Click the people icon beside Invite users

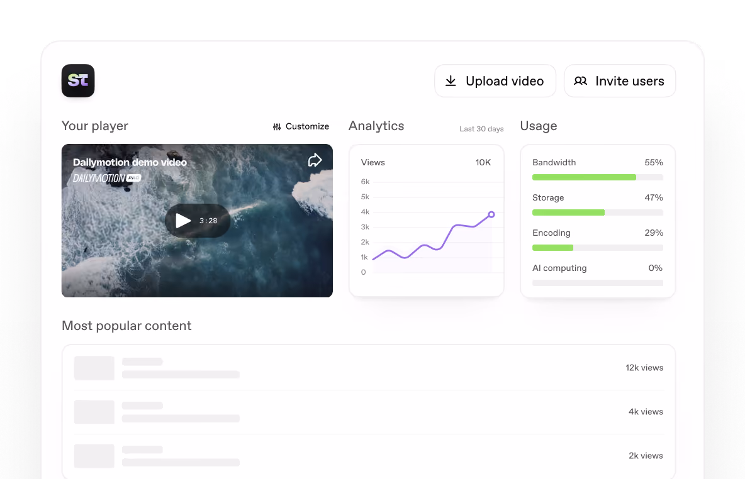coord(580,81)
